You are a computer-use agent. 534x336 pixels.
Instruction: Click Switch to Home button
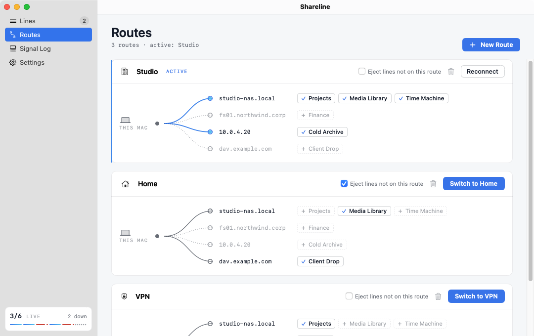(473, 183)
